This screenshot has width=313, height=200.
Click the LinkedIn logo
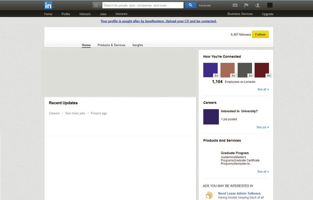click(48, 5)
